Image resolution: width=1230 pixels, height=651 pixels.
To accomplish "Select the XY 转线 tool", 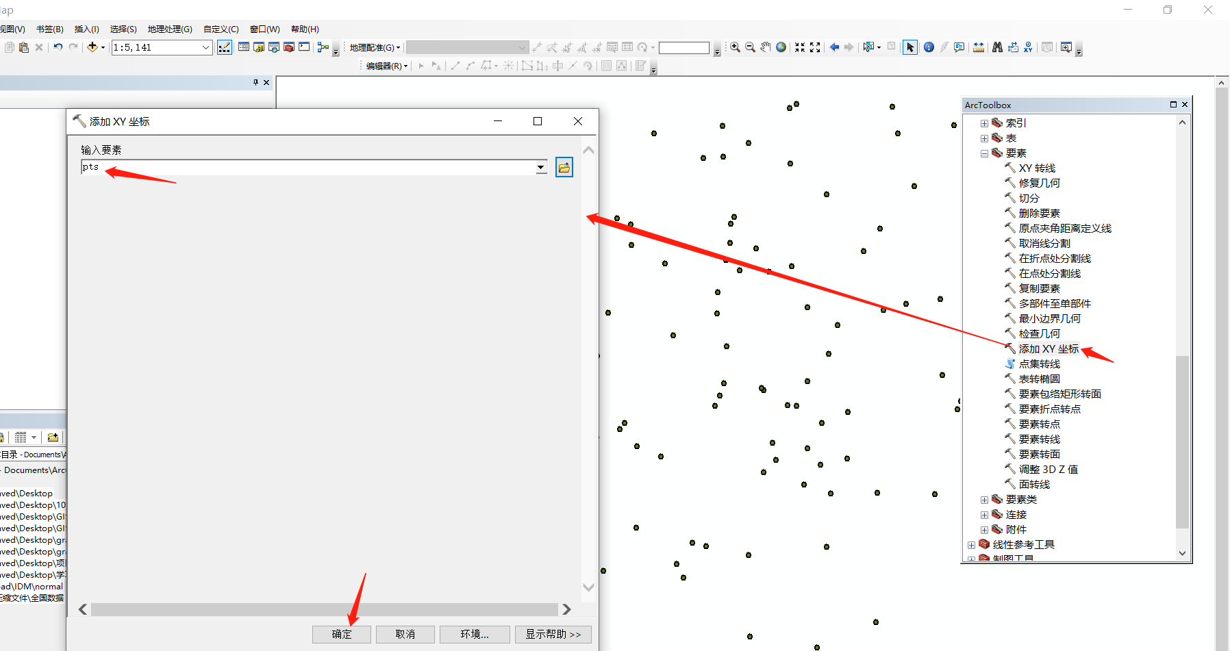I will [x=1037, y=168].
